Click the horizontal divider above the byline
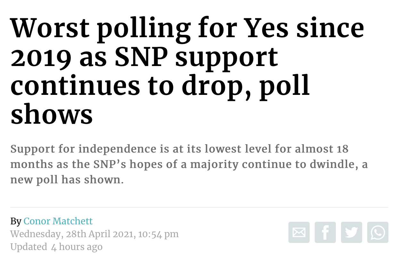This screenshot has height=258, width=399. tap(199, 208)
